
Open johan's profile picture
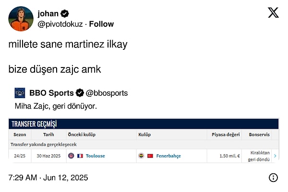[x=21, y=18]
